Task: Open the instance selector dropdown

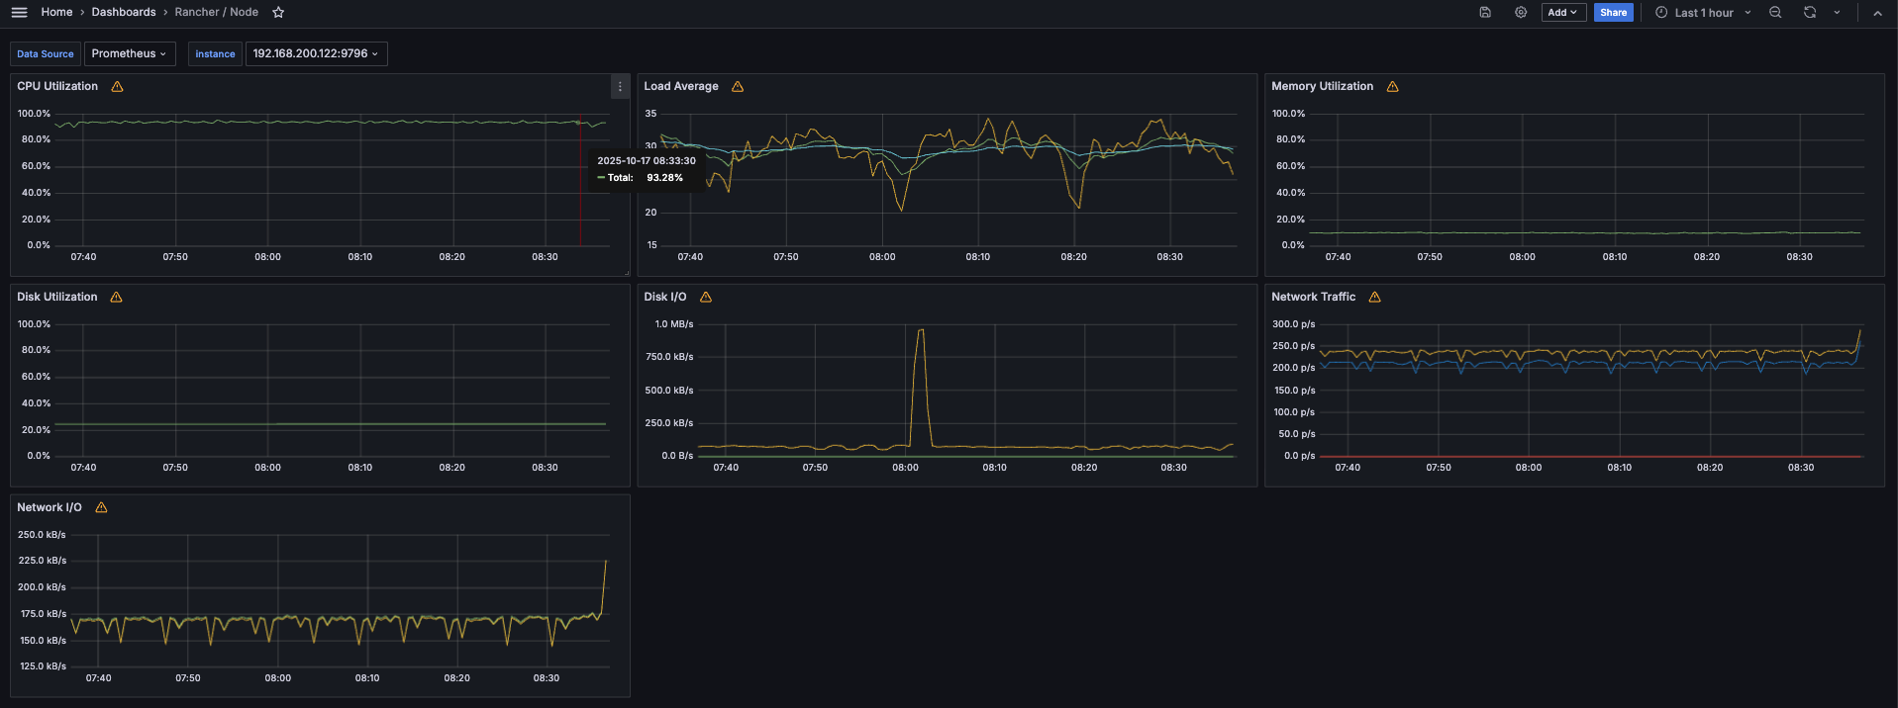Action: click(315, 54)
